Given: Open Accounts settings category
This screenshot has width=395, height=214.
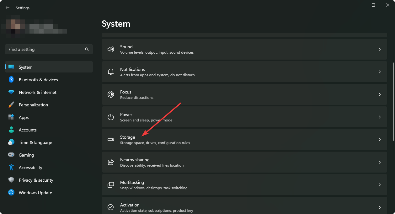Looking at the screenshot, I should [x=49, y=130].
